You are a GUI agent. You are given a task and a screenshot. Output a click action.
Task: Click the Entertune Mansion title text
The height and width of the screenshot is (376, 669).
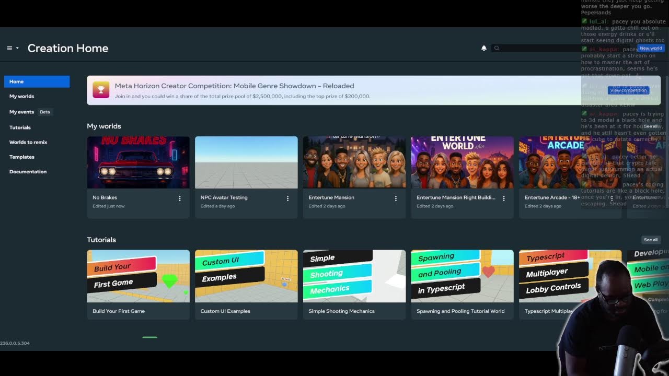[331, 197]
